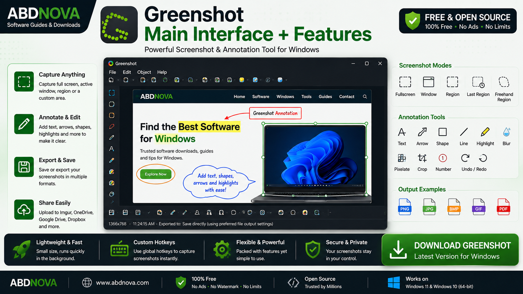The height and width of the screenshot is (294, 523).
Task: Click the green shield badge beside Free & Open Source
Action: (413, 21)
